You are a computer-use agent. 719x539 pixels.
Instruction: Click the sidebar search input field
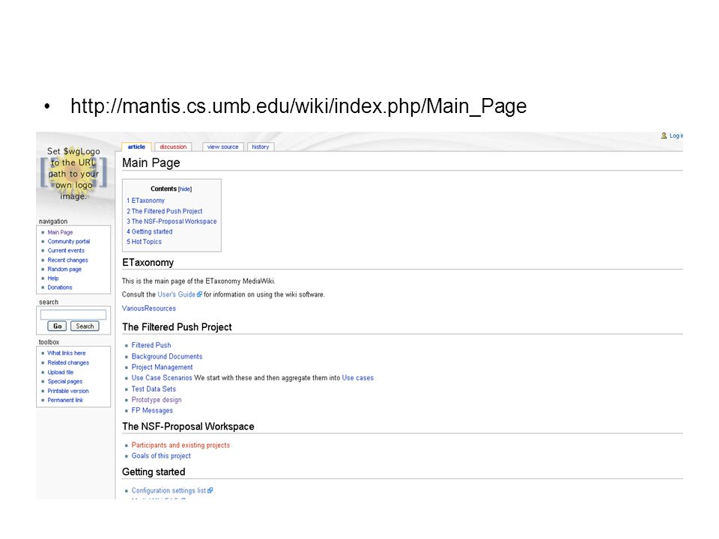coord(73,314)
